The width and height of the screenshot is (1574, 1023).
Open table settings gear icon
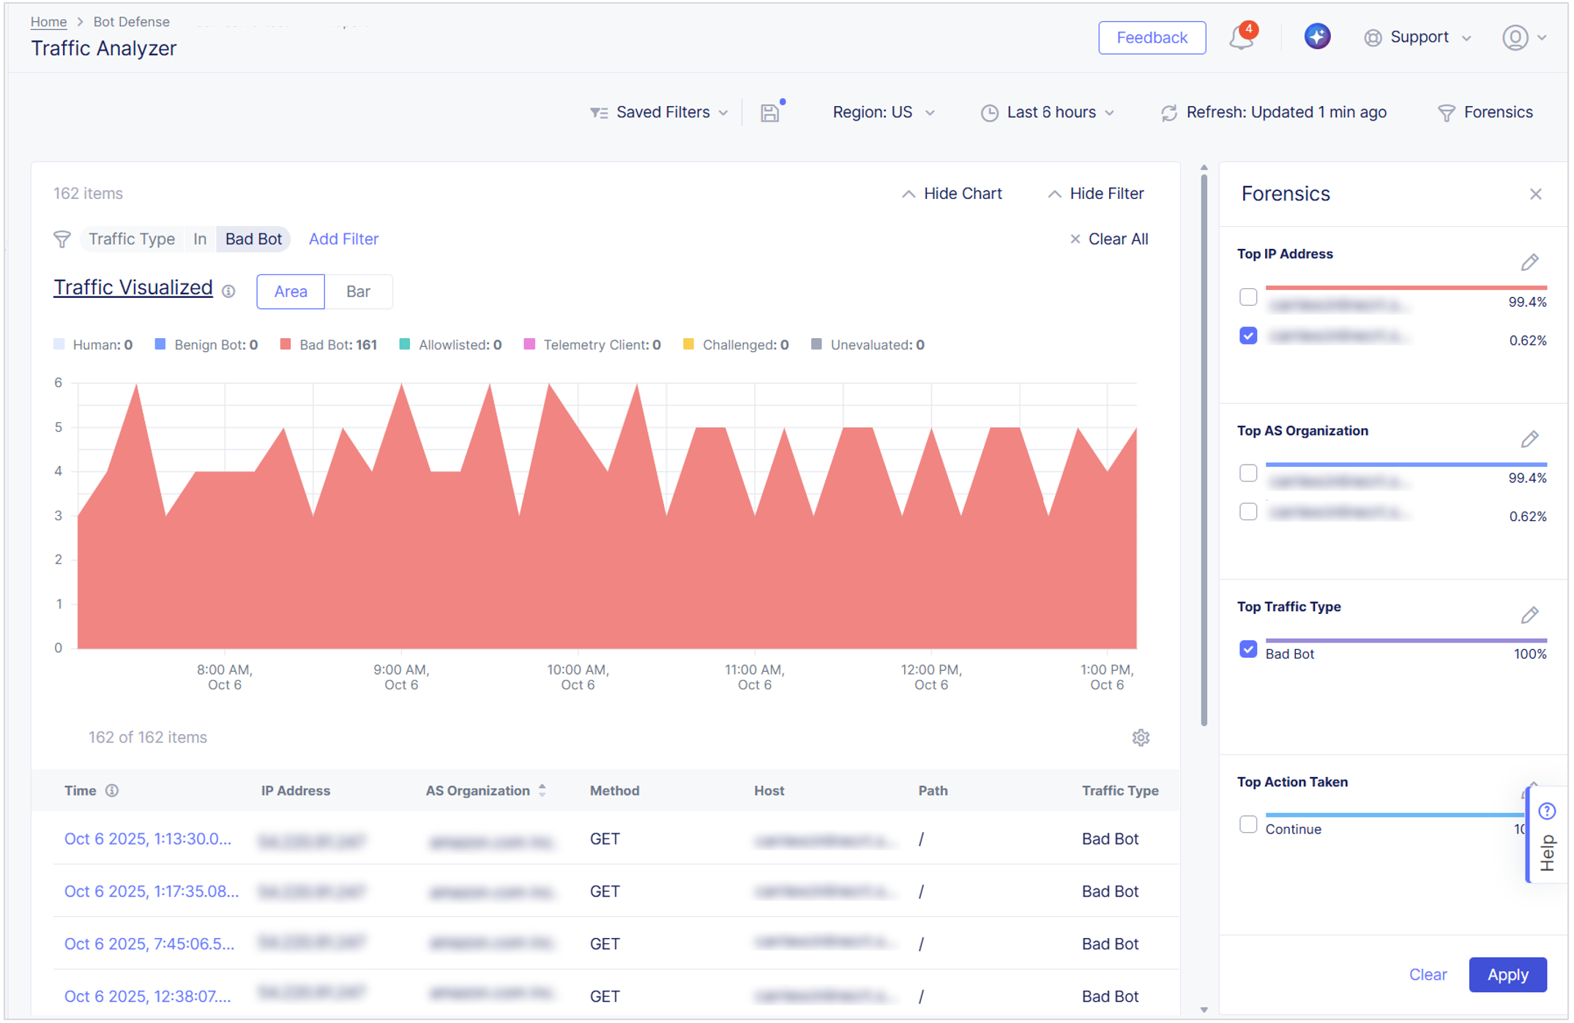[x=1141, y=738]
